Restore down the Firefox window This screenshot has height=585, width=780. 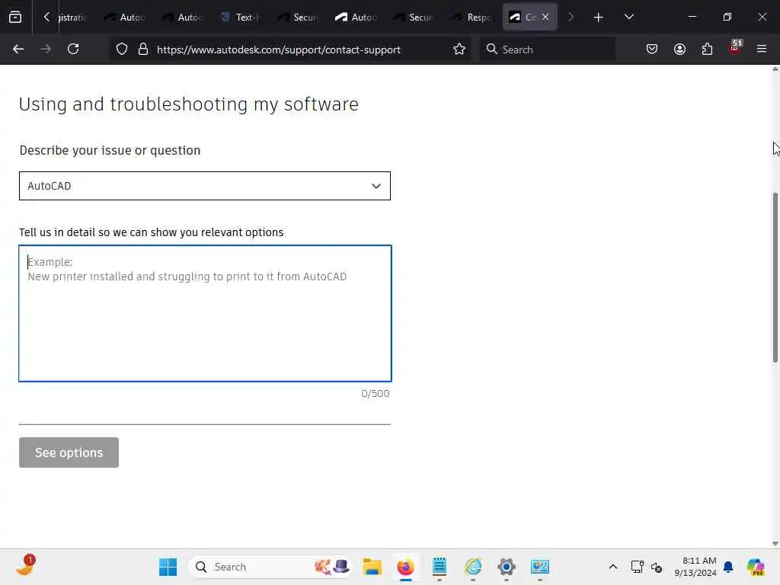point(727,17)
